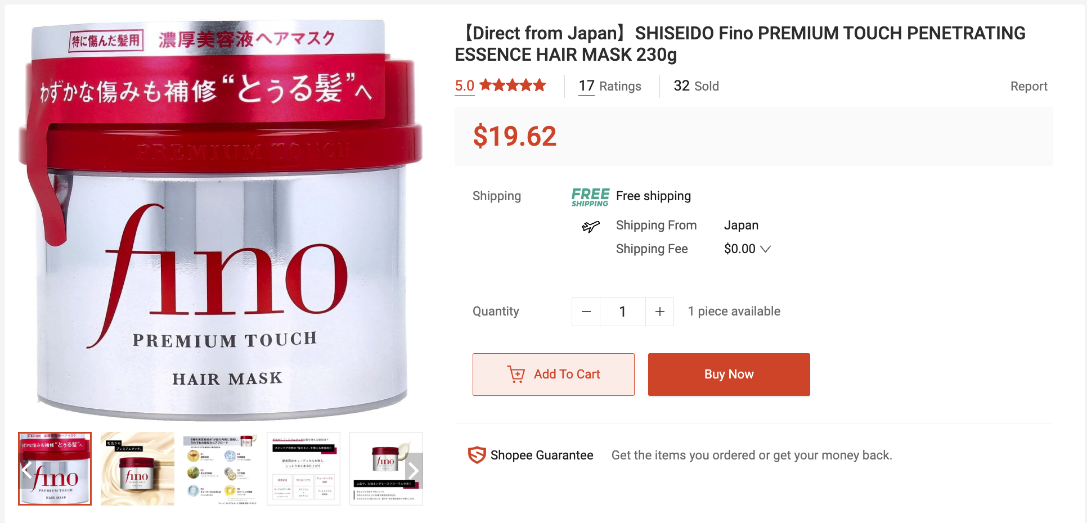Increase quantity with the plus button
Image resolution: width=1087 pixels, height=523 pixels.
[660, 312]
